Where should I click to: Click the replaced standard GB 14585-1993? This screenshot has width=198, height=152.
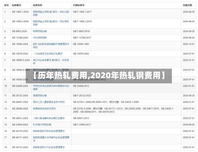(81, 44)
